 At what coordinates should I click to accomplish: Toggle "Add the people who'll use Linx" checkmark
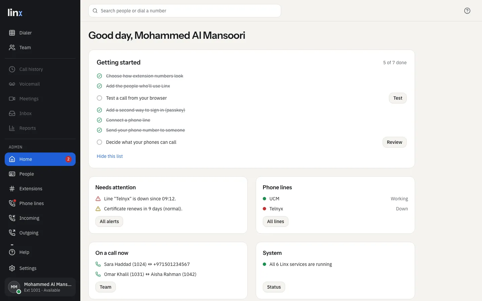click(x=99, y=86)
